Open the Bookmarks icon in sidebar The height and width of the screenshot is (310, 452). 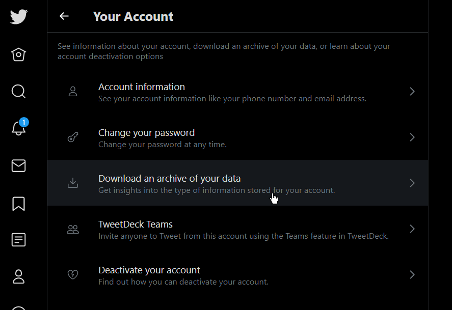18,204
